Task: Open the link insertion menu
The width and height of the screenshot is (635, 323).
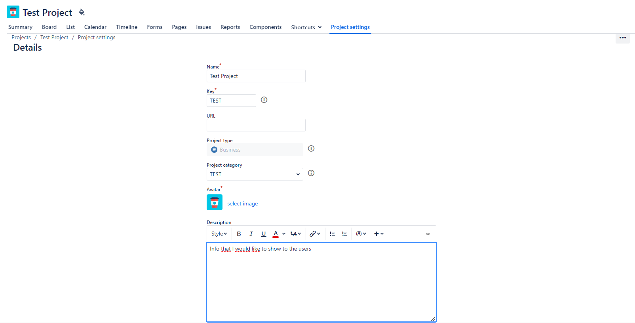Action: coord(315,234)
